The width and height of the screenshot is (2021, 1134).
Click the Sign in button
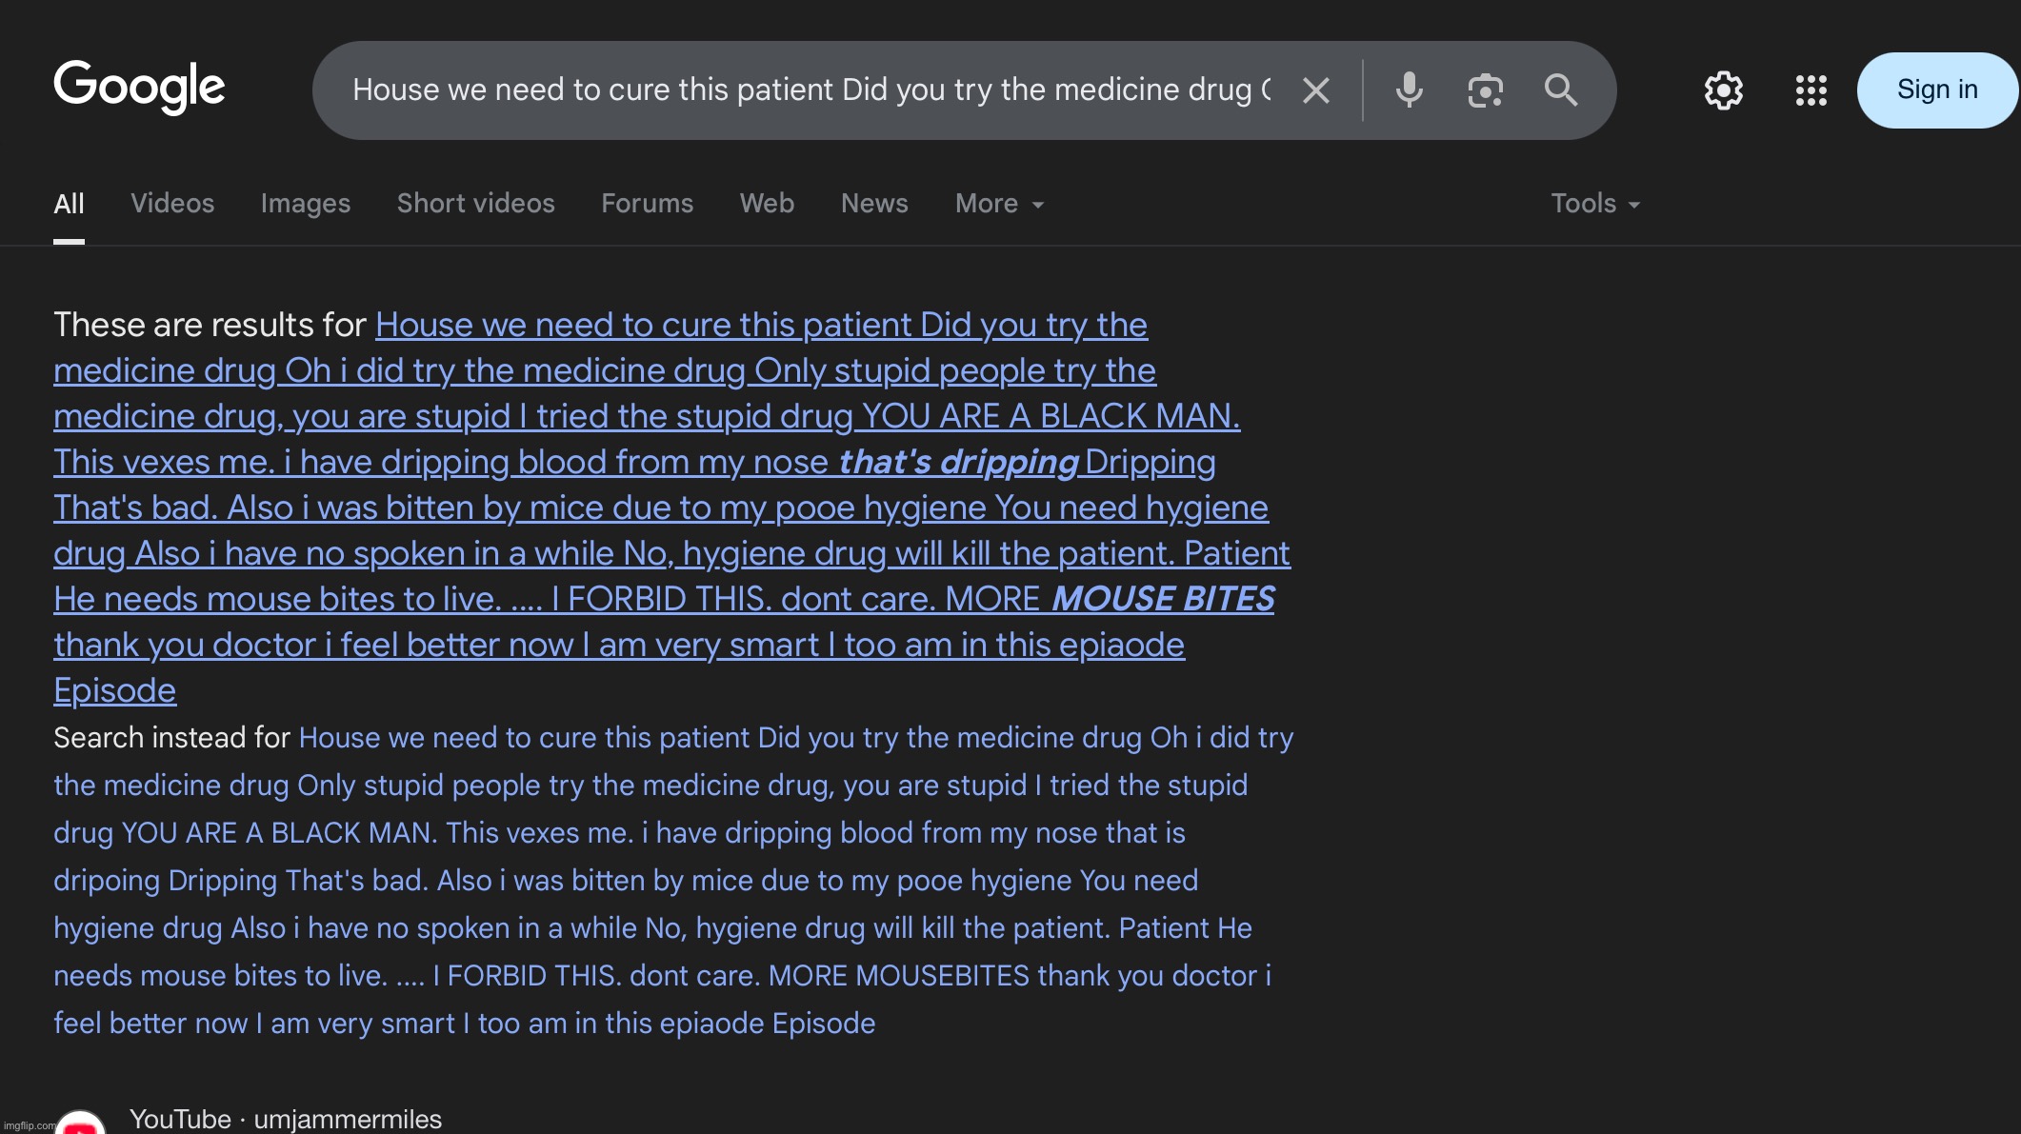(x=1937, y=90)
